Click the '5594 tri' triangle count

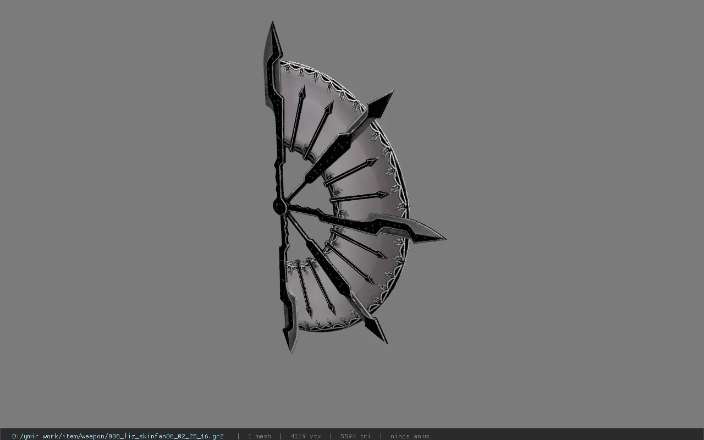(355, 436)
